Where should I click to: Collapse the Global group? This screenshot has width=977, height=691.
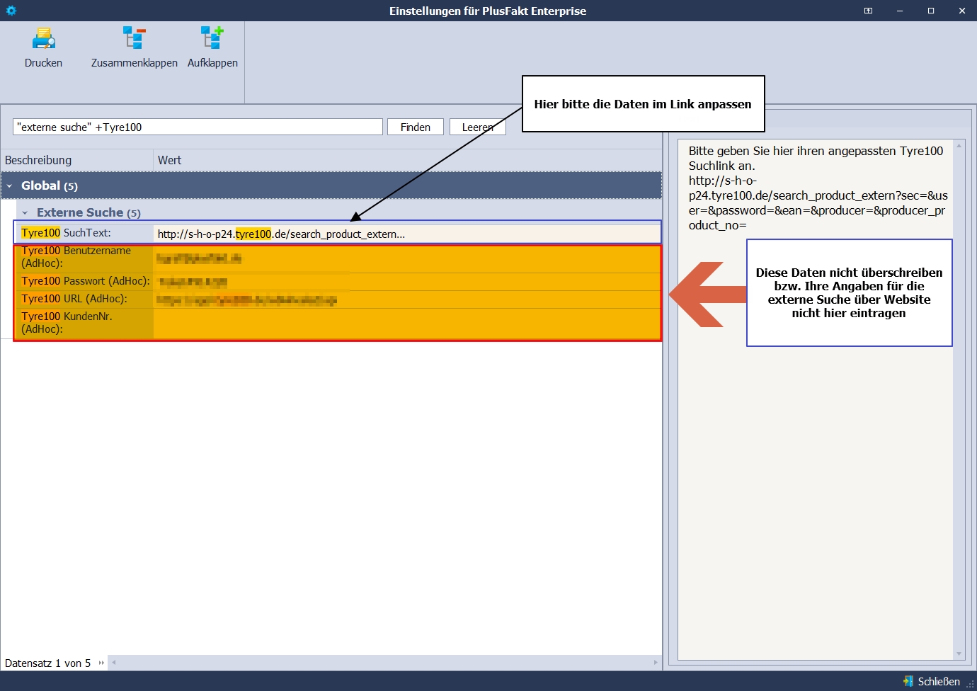click(x=9, y=186)
